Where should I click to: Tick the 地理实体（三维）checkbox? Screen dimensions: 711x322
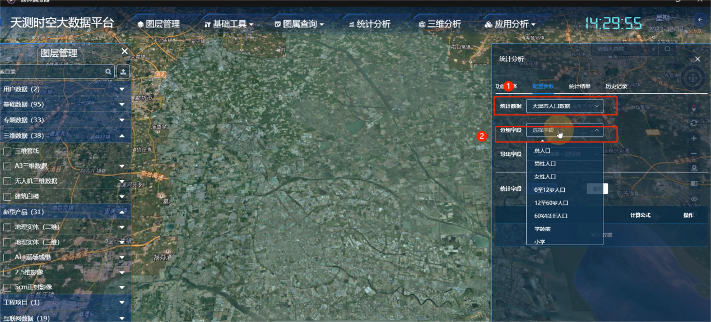pos(7,242)
